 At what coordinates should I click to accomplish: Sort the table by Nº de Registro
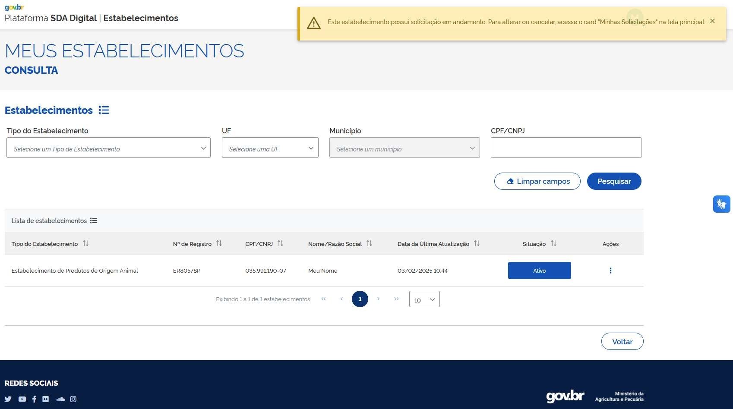[x=219, y=244]
